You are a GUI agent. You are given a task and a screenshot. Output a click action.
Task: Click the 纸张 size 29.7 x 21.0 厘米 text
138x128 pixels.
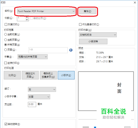pyautogui.click(x=105, y=61)
